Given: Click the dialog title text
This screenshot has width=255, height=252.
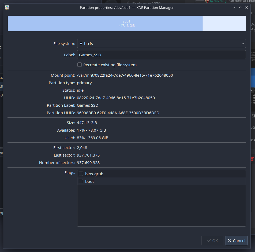Looking at the screenshot, I should coord(127,8).
